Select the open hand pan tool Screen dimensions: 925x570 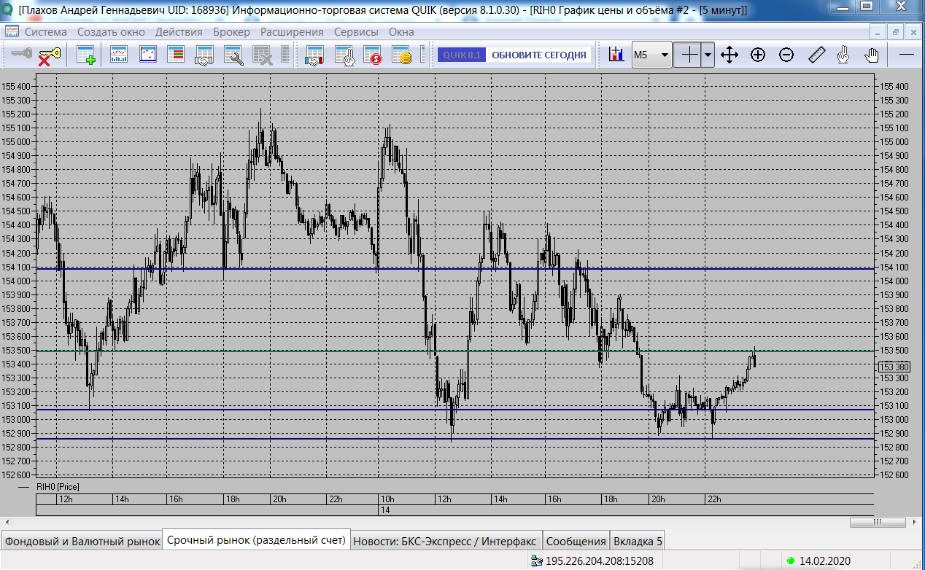pyautogui.click(x=872, y=55)
